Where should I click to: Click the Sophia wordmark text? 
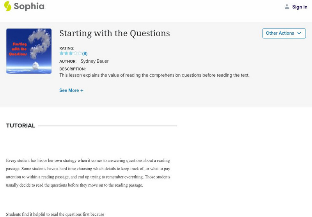(x=29, y=7)
